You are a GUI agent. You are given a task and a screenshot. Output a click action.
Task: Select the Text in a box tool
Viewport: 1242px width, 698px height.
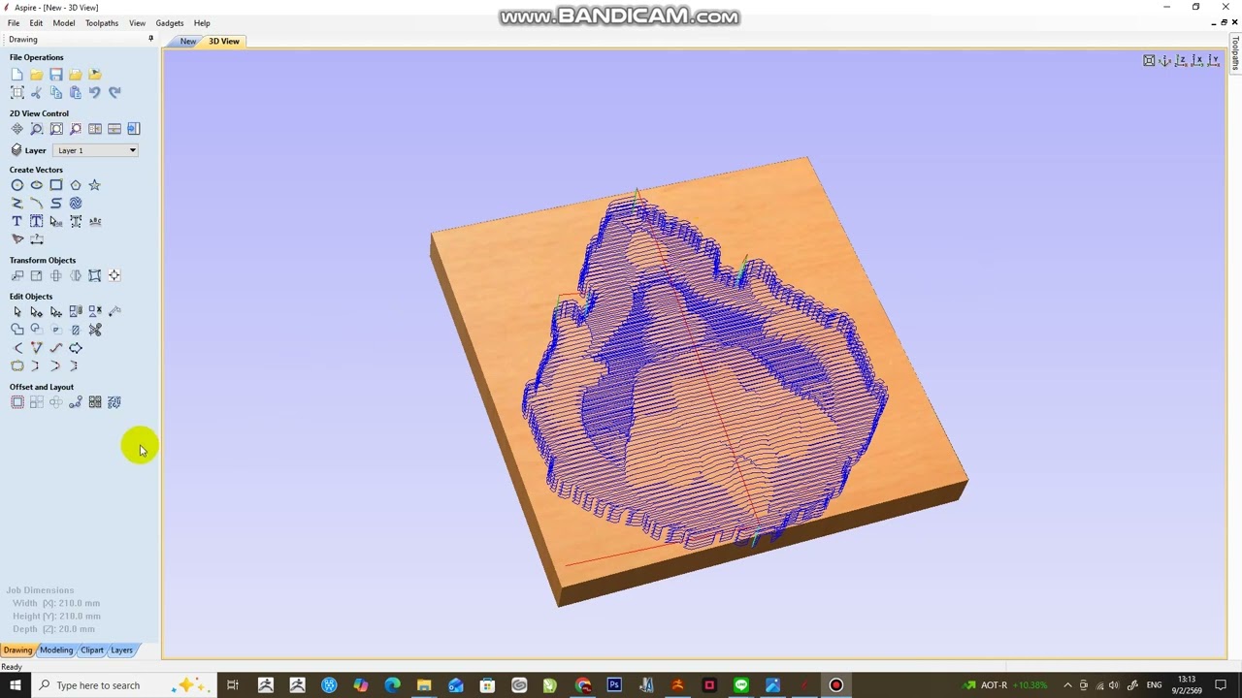pos(36,221)
